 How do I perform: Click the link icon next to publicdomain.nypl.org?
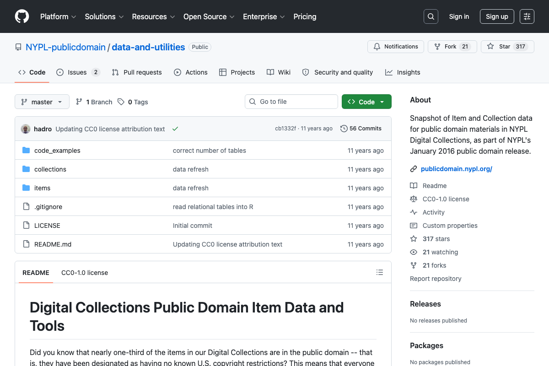[x=414, y=169]
